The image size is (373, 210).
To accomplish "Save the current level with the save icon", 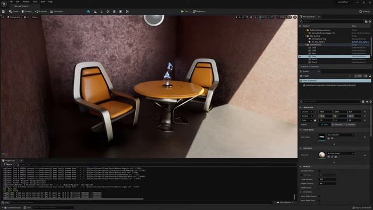I will point(3,12).
